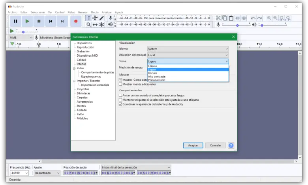Click the Trim audio icon

(238, 18)
